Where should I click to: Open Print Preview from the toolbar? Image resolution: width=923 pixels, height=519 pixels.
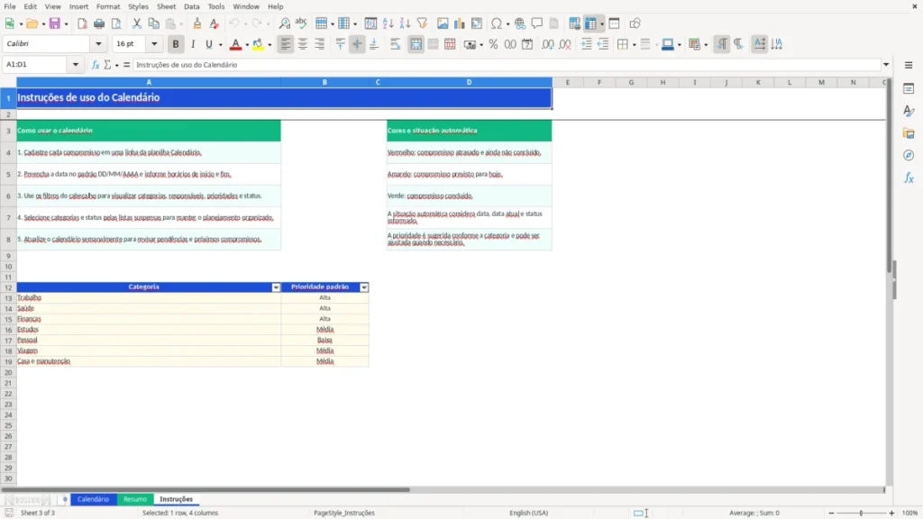(116, 23)
